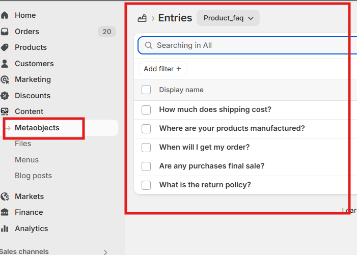Select the "What is the return policy?" checkbox

[x=146, y=185]
